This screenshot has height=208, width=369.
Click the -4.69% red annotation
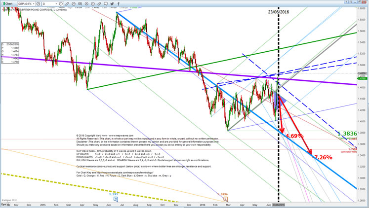[294, 136]
